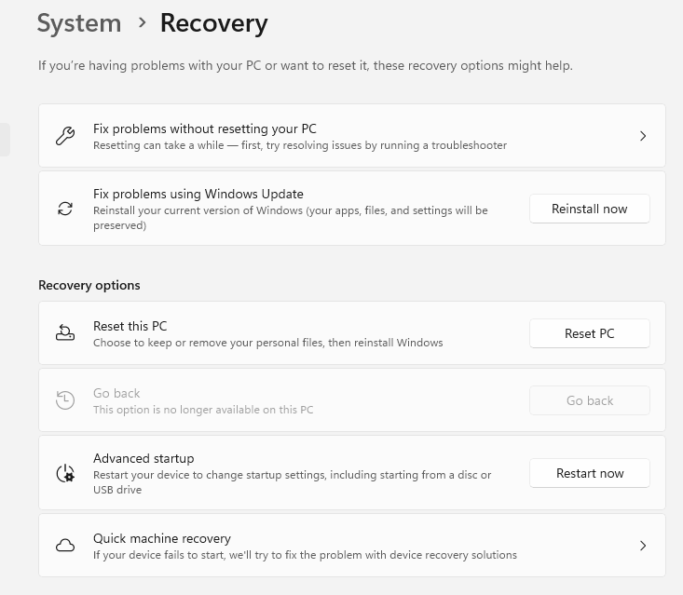Click the Recovery options section heading

tap(89, 285)
